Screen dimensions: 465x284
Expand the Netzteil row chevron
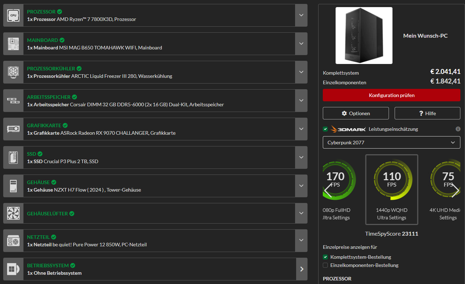301,241
